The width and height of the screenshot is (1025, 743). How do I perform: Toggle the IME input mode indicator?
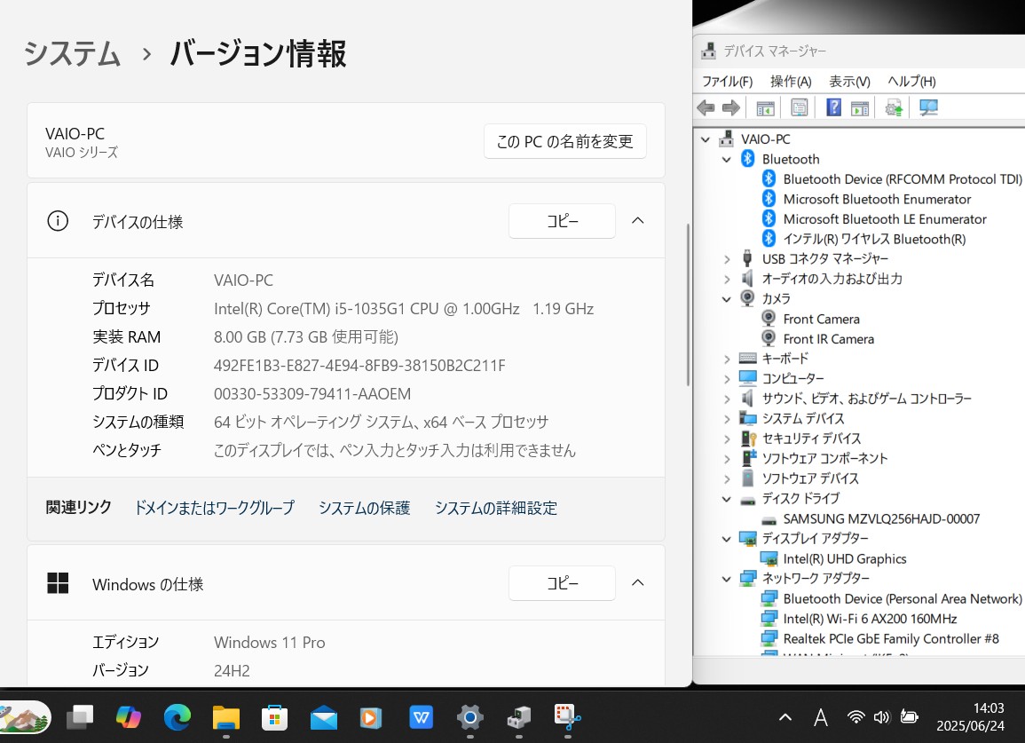tap(821, 717)
